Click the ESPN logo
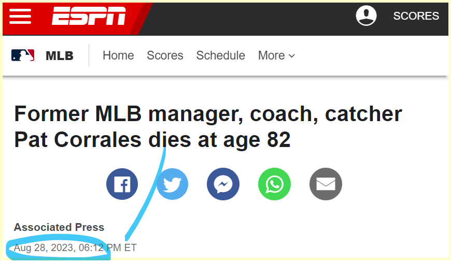451x264 pixels. click(x=89, y=17)
